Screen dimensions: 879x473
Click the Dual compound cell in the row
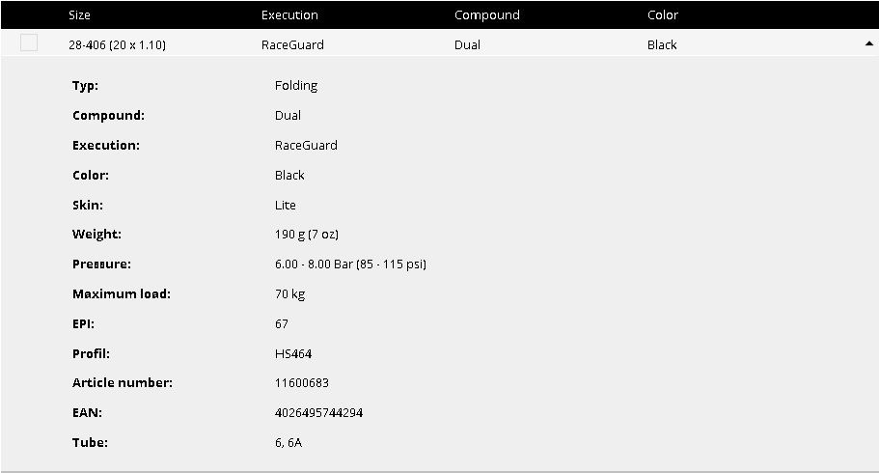click(x=467, y=45)
